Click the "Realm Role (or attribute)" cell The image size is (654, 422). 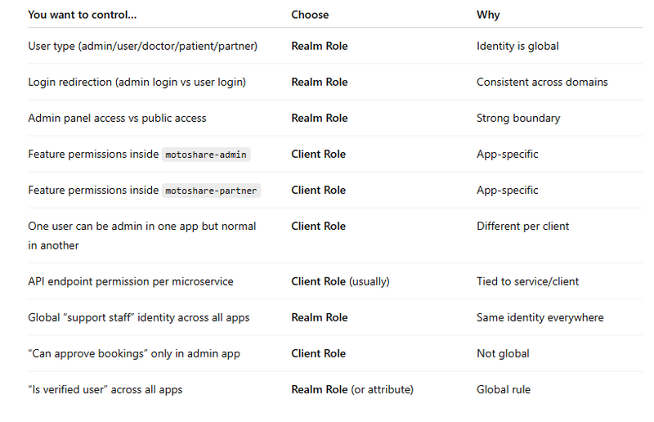point(352,389)
